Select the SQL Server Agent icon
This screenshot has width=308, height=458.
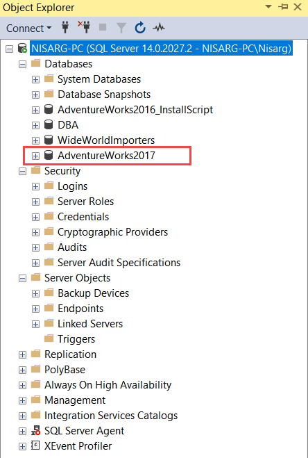click(x=36, y=431)
